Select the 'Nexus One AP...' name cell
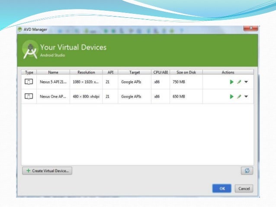Viewport: 276px width, 207px height. (x=53, y=96)
